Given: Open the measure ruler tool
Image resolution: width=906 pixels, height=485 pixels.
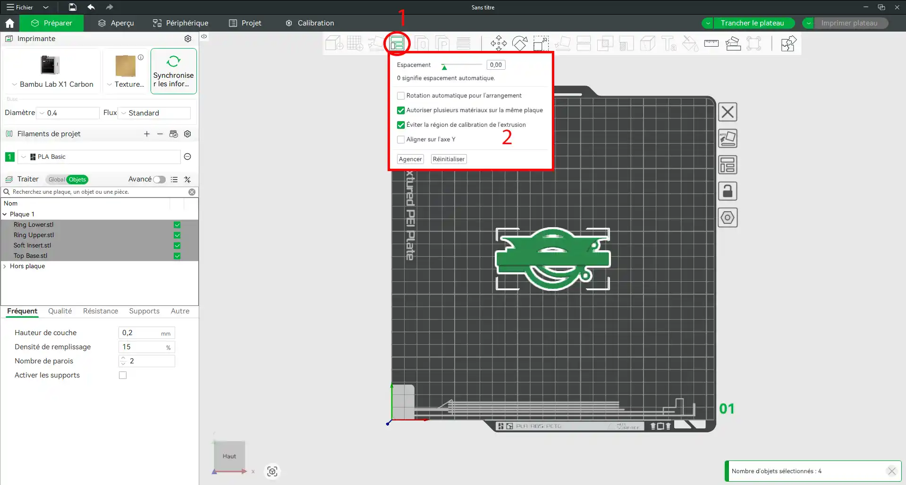Looking at the screenshot, I should point(711,43).
